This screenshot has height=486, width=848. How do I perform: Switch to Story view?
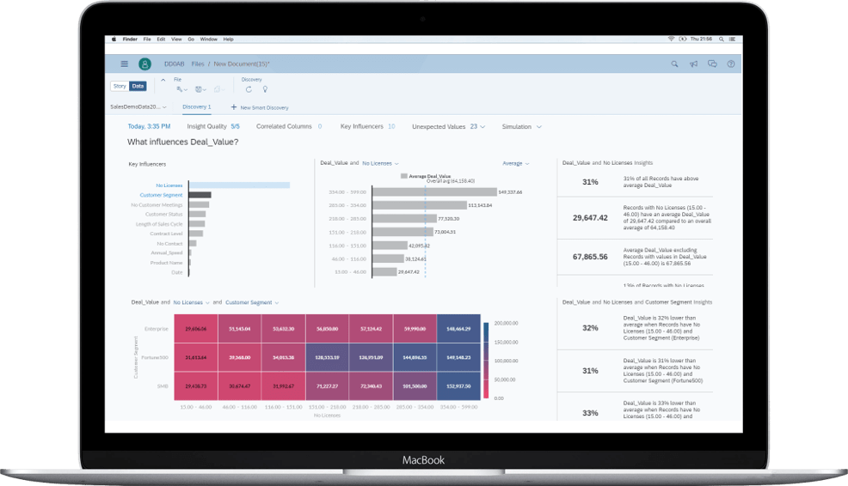[120, 86]
